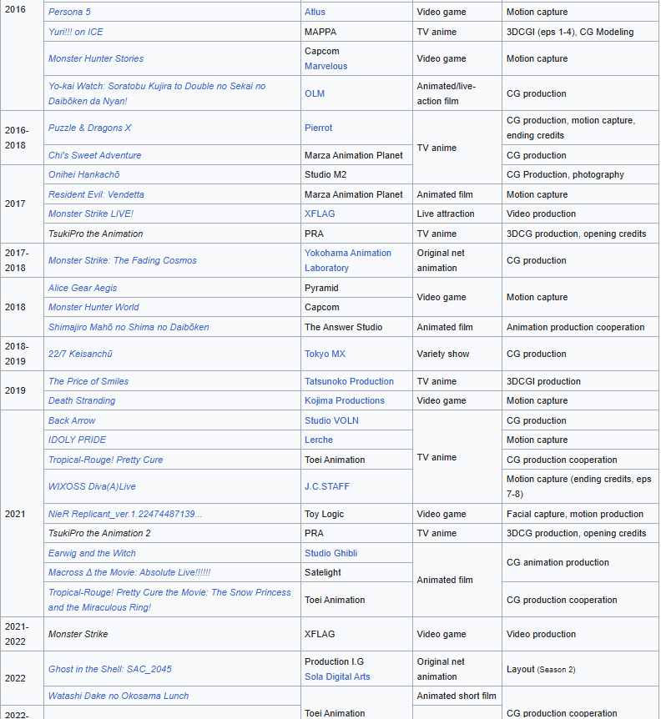The height and width of the screenshot is (719, 661).
Task: Open the Alice Gear Aegis link
Action: [83, 288]
